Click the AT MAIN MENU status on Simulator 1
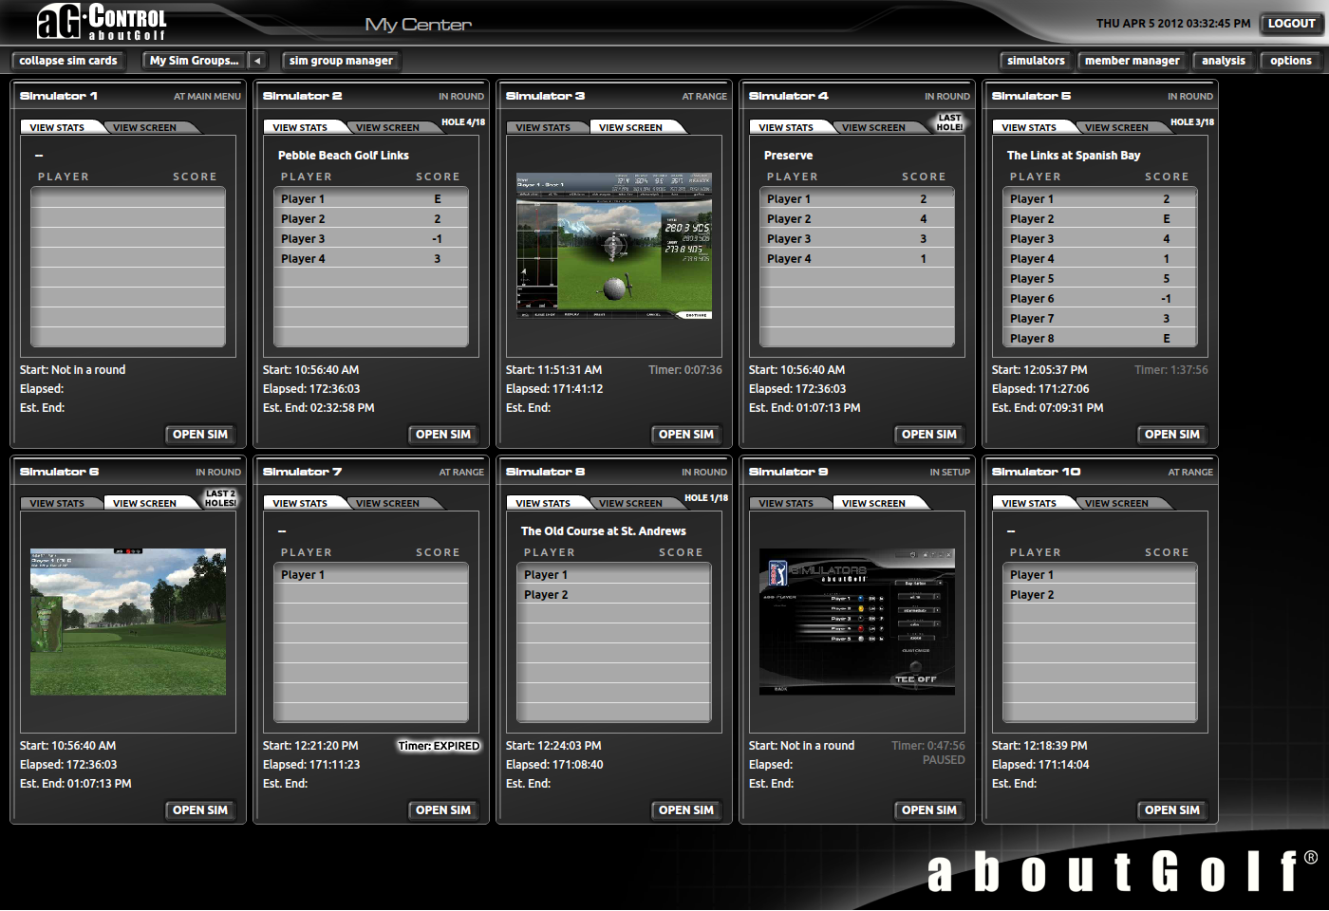 pyautogui.click(x=207, y=97)
